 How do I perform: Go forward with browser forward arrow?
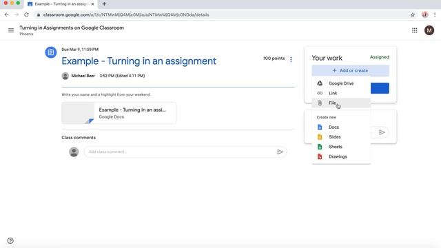tap(17, 14)
